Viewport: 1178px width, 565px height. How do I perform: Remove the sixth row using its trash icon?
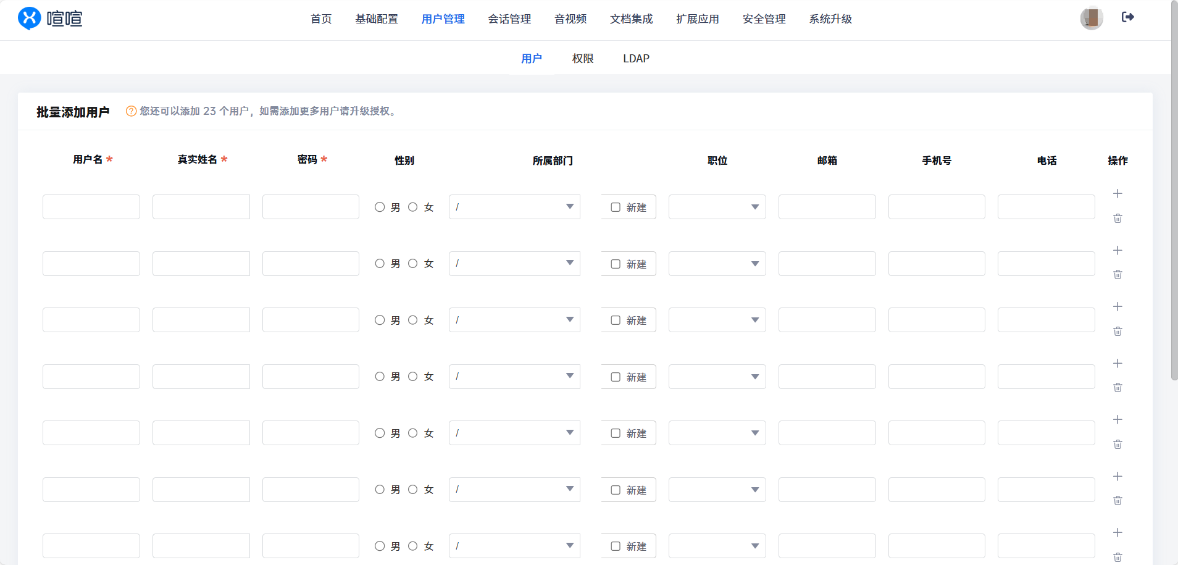[x=1117, y=501]
